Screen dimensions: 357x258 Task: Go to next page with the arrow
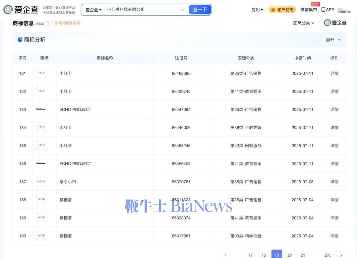[x=341, y=255]
